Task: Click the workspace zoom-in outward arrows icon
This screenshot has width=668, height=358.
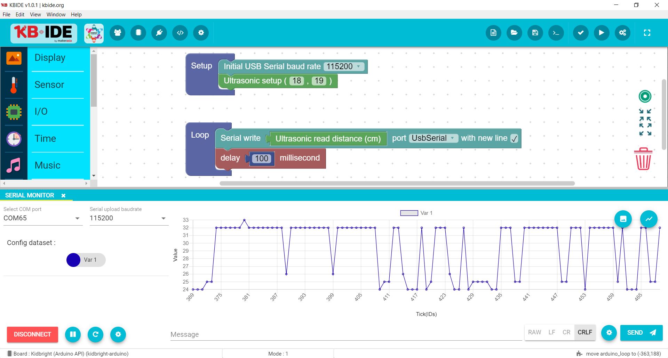Action: pos(645,130)
